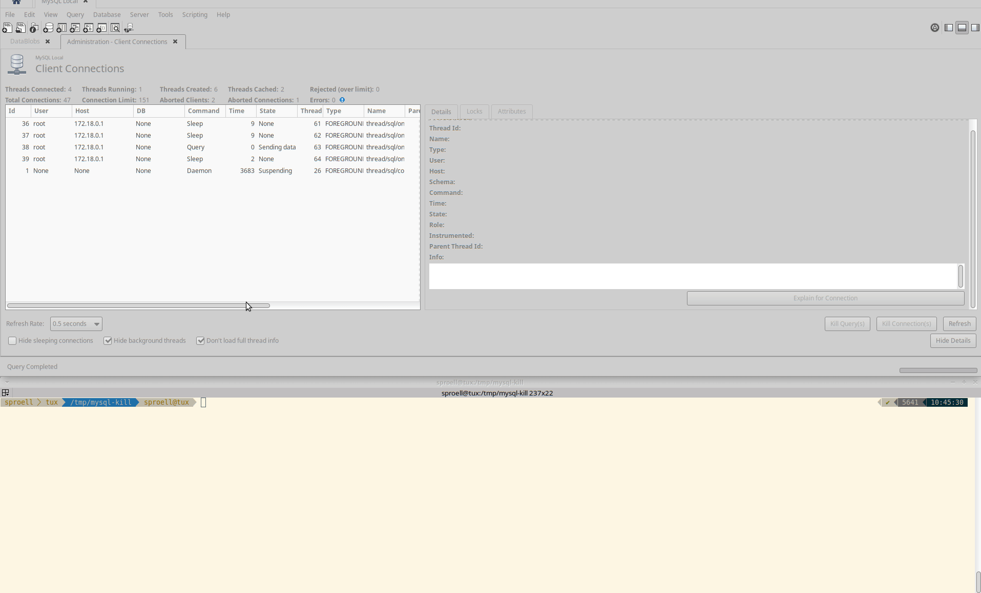Open the Server menu
981x593 pixels.
pos(139,14)
